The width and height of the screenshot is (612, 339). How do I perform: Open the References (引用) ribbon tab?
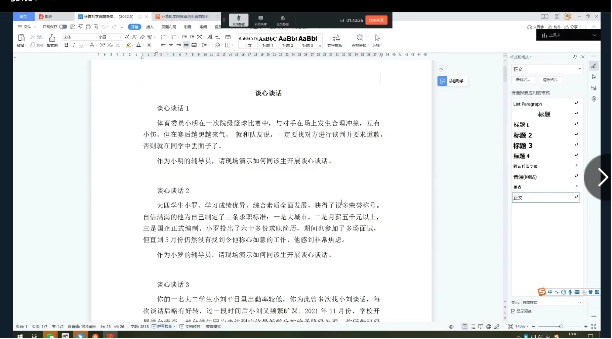(x=188, y=27)
